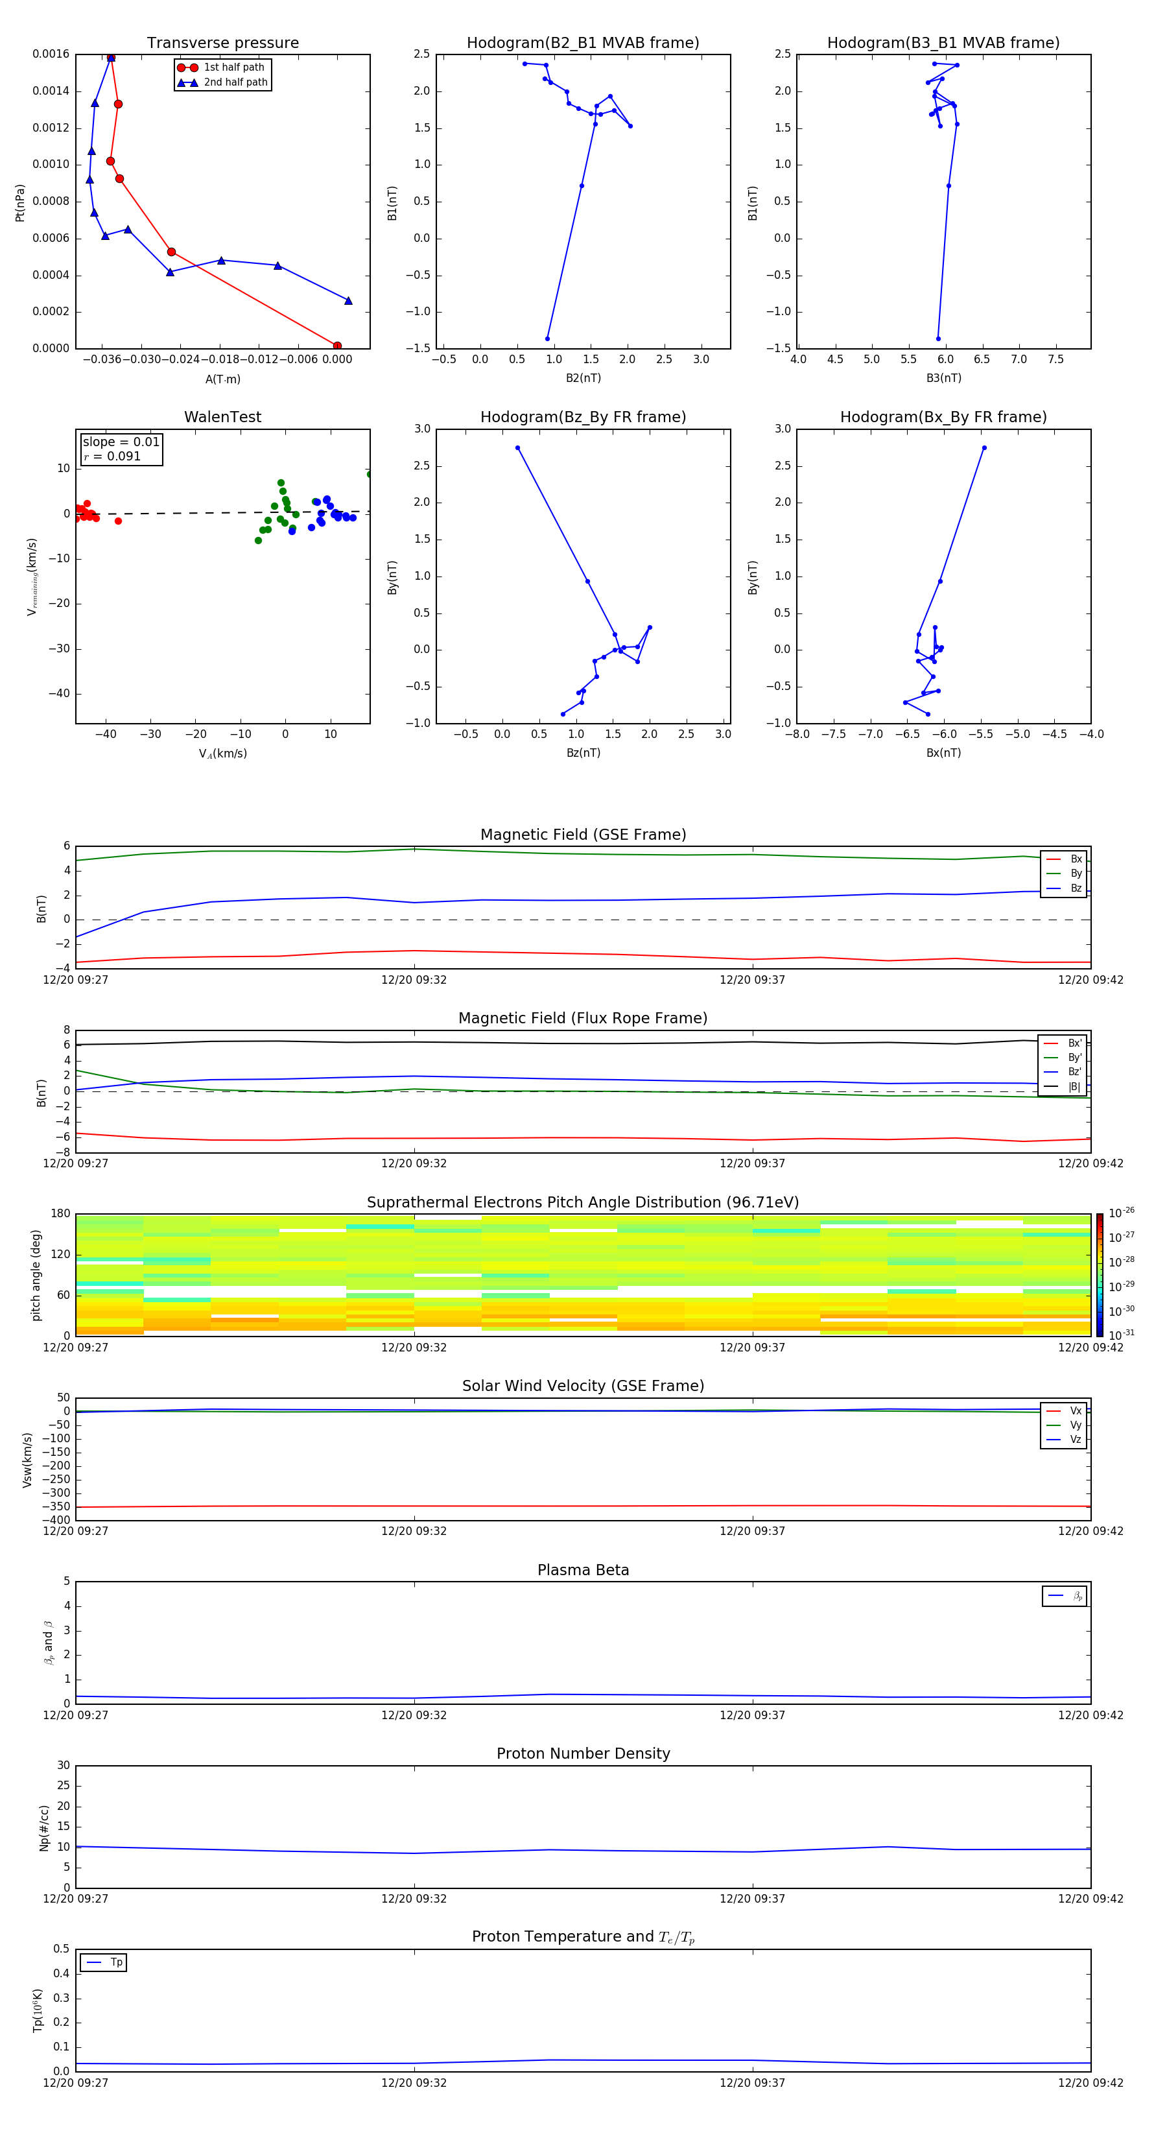
Task: Click the '10^-26' color bar label
Action: point(1122,1213)
